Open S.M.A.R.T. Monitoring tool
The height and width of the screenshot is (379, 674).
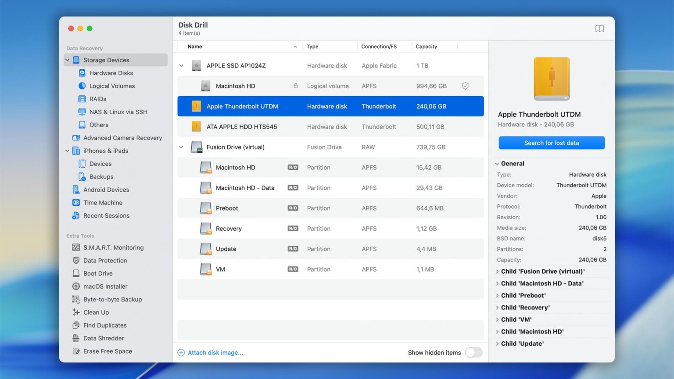[114, 247]
